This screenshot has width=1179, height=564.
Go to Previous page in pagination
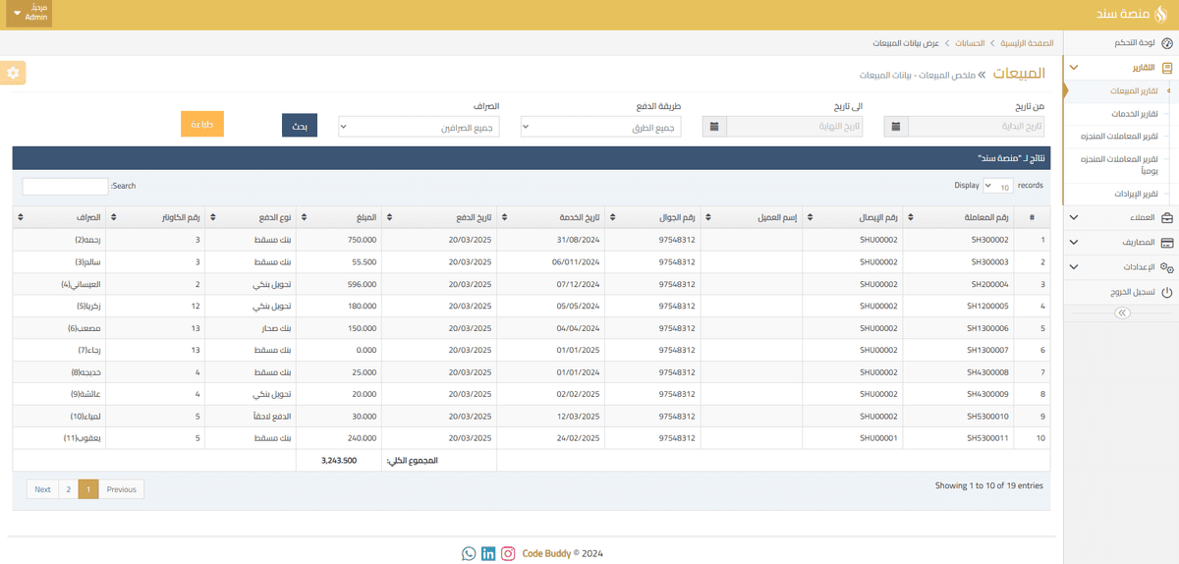pyautogui.click(x=122, y=489)
